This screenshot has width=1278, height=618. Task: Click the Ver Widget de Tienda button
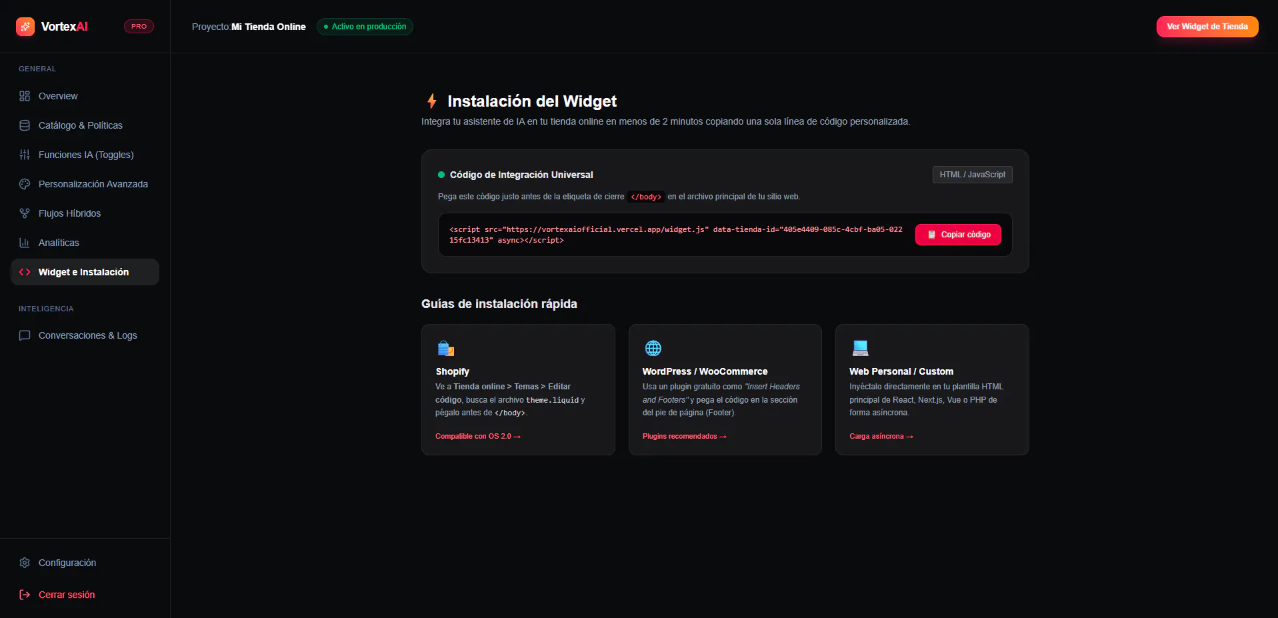coord(1207,27)
